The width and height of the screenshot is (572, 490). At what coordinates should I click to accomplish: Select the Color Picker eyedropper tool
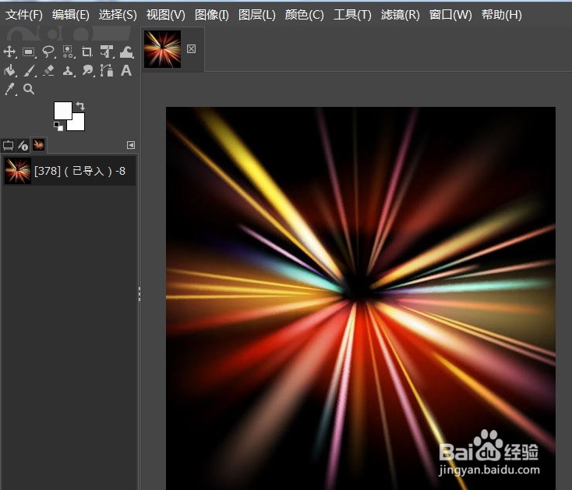point(10,89)
